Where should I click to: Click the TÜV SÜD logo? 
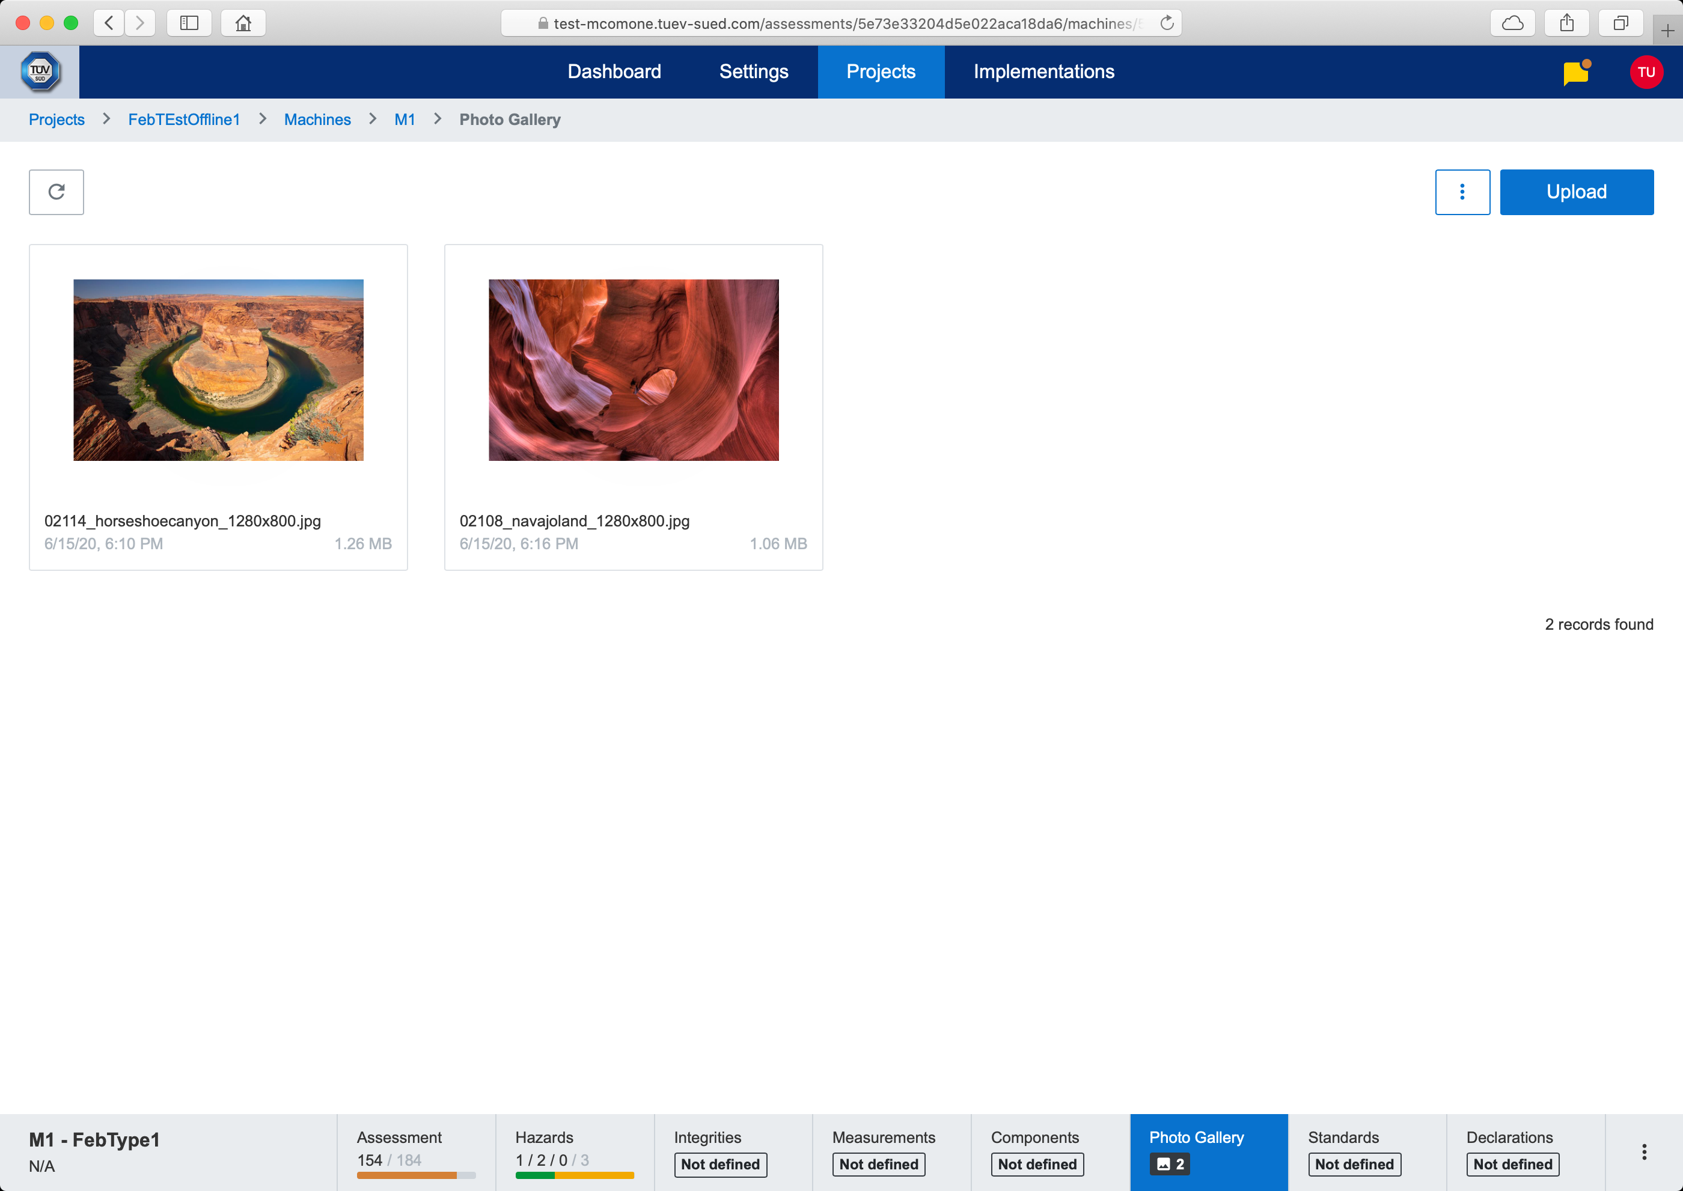(40, 72)
